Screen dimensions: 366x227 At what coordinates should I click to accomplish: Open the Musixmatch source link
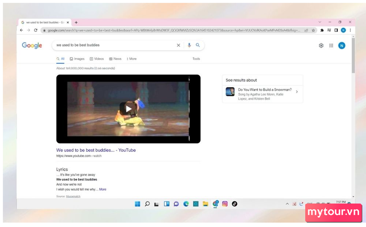(x=73, y=197)
